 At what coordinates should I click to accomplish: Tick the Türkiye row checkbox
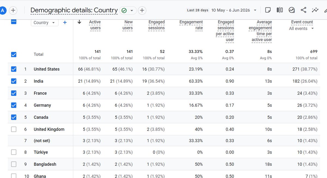[14, 152]
